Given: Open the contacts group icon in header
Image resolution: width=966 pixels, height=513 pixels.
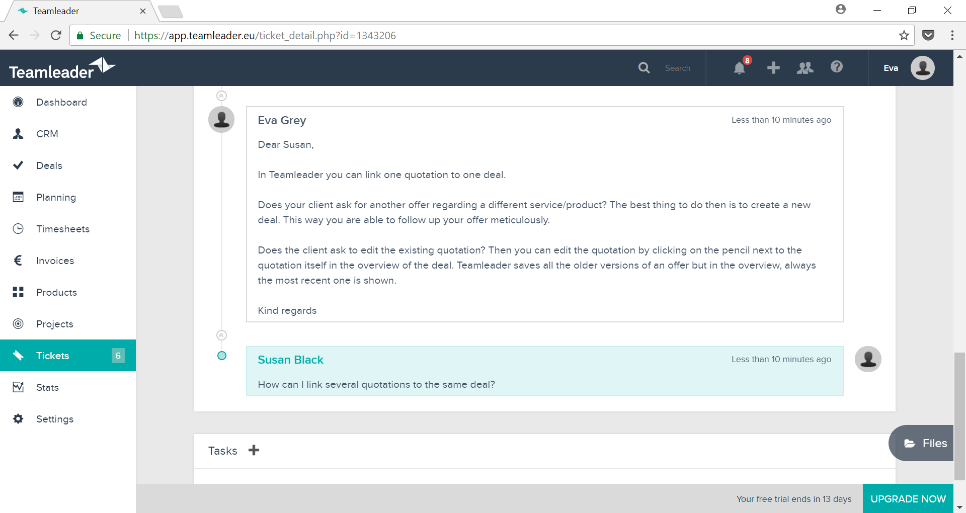Looking at the screenshot, I should click(x=805, y=67).
